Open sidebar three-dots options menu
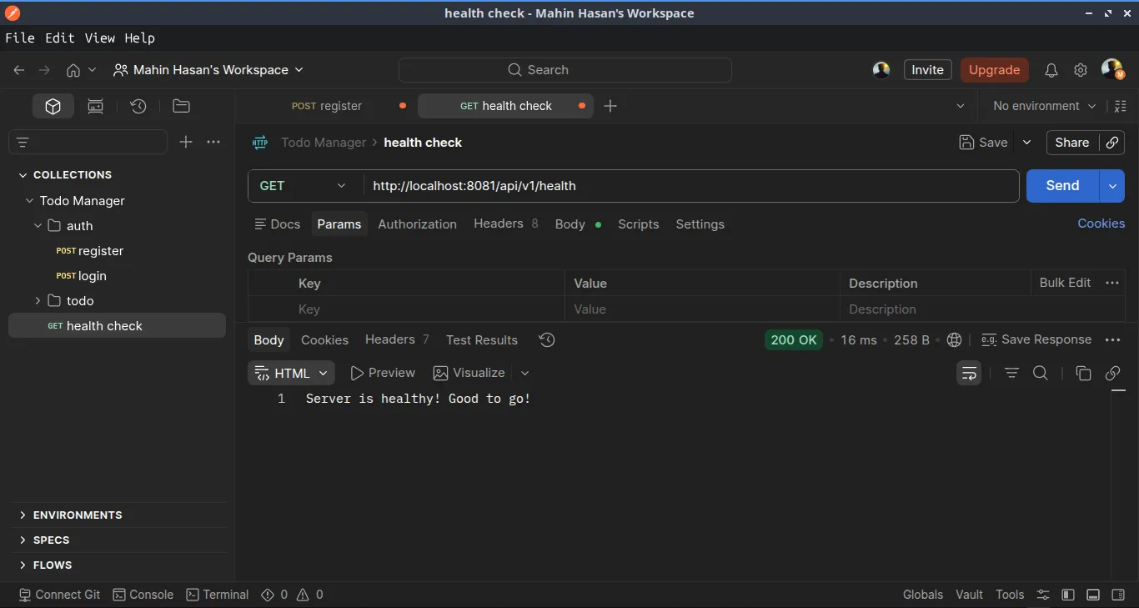Screen dimensions: 1139x608 (213, 142)
